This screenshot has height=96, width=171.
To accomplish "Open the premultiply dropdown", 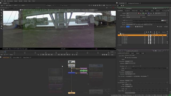I will [135, 15].
